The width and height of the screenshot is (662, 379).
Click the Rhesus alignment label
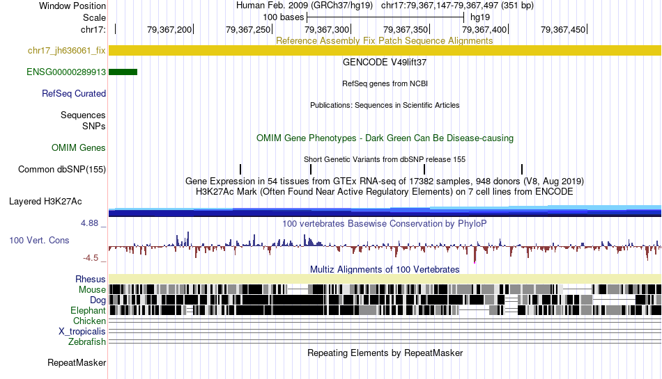point(91,279)
